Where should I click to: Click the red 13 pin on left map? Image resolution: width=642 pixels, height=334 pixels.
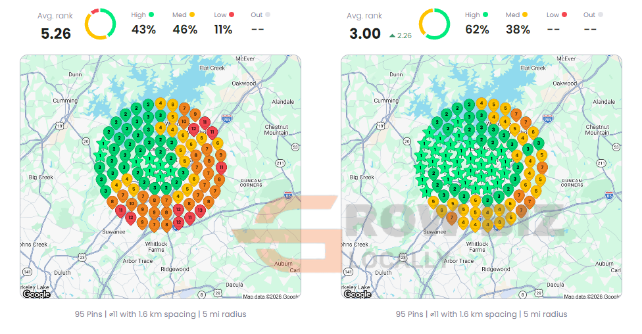200,212
